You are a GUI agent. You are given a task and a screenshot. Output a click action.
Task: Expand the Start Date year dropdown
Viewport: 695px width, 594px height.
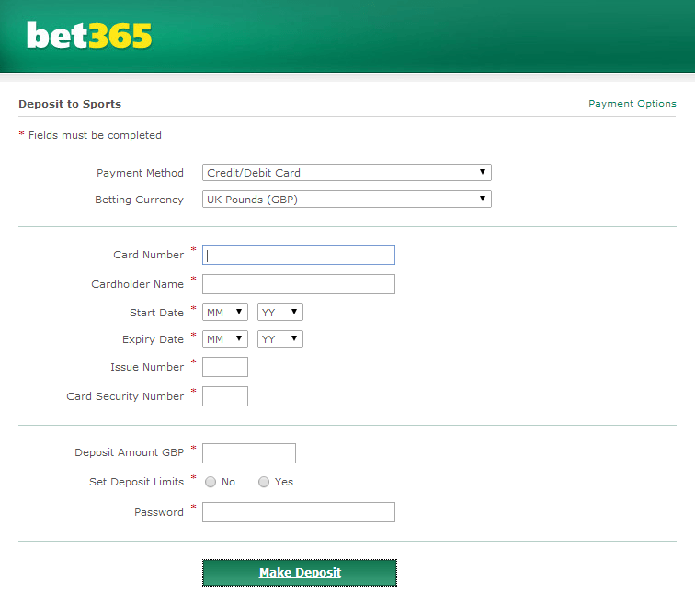point(280,312)
